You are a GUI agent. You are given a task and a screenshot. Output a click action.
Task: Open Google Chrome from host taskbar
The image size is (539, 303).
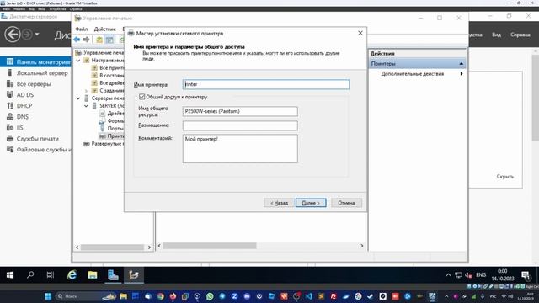(161, 296)
